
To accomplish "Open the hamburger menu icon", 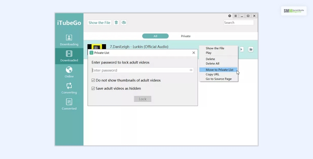I will (236, 16).
